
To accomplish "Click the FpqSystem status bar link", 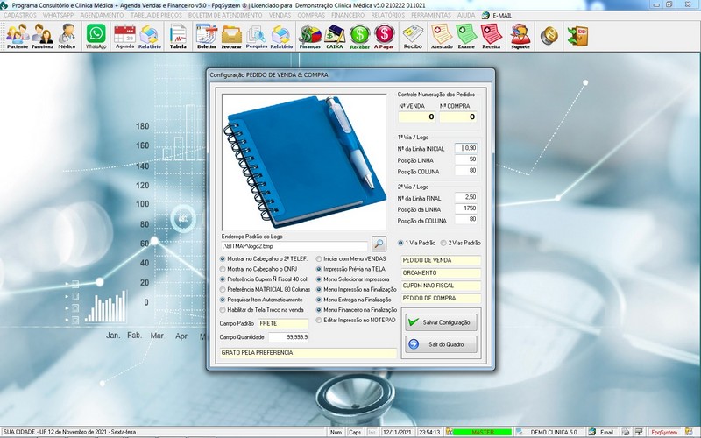I will pyautogui.click(x=664, y=432).
